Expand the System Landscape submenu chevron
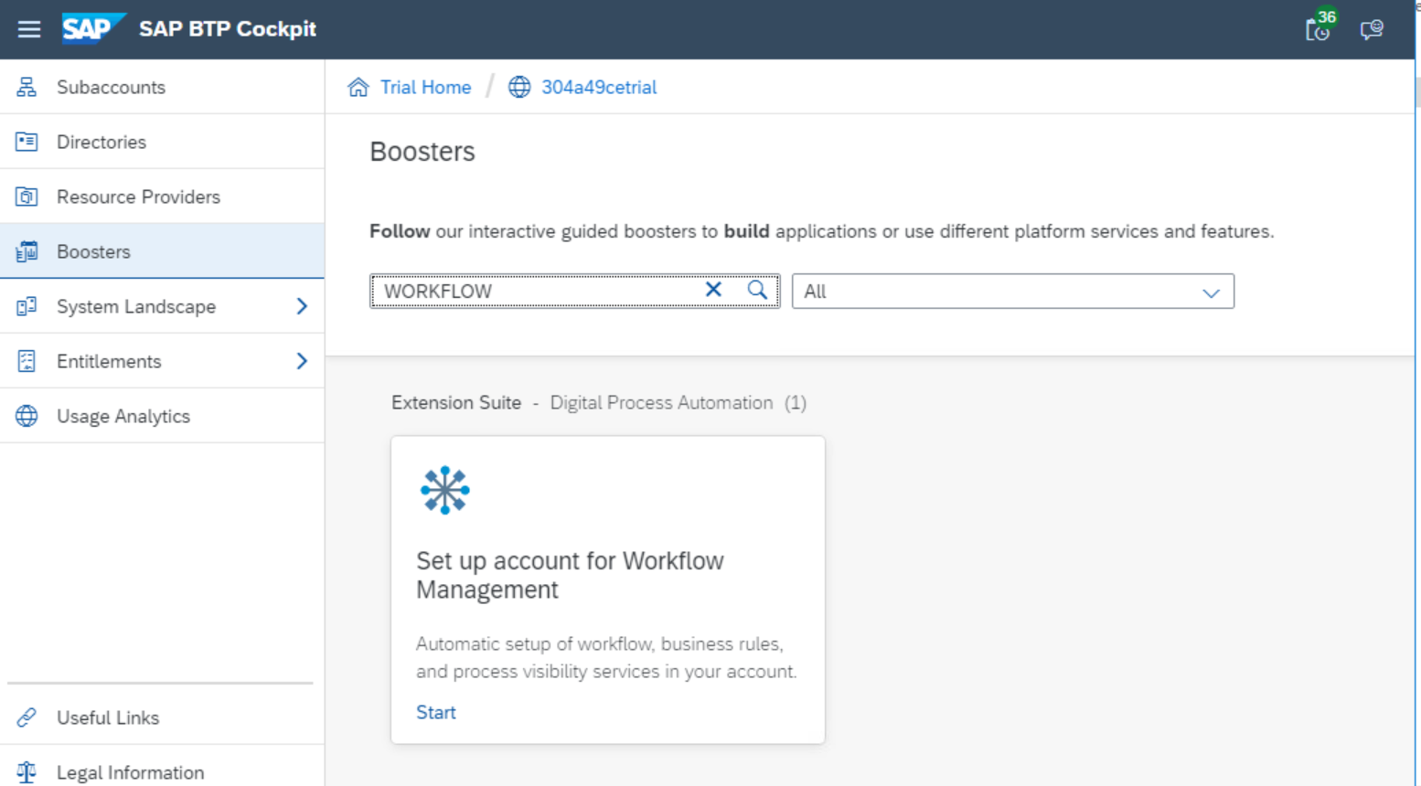 click(x=302, y=306)
